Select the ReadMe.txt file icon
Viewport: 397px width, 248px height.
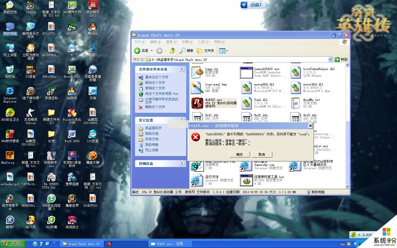(296, 103)
